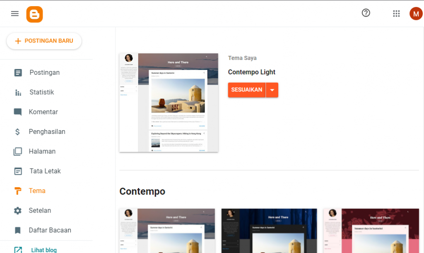Select the Tata Letak layout icon
Viewport: 424px width, 253px height.
point(17,171)
